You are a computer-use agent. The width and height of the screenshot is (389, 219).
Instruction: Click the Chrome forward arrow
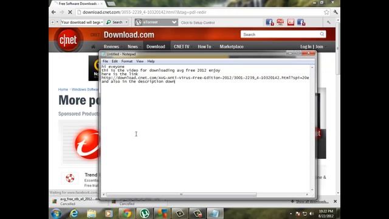click(x=62, y=12)
